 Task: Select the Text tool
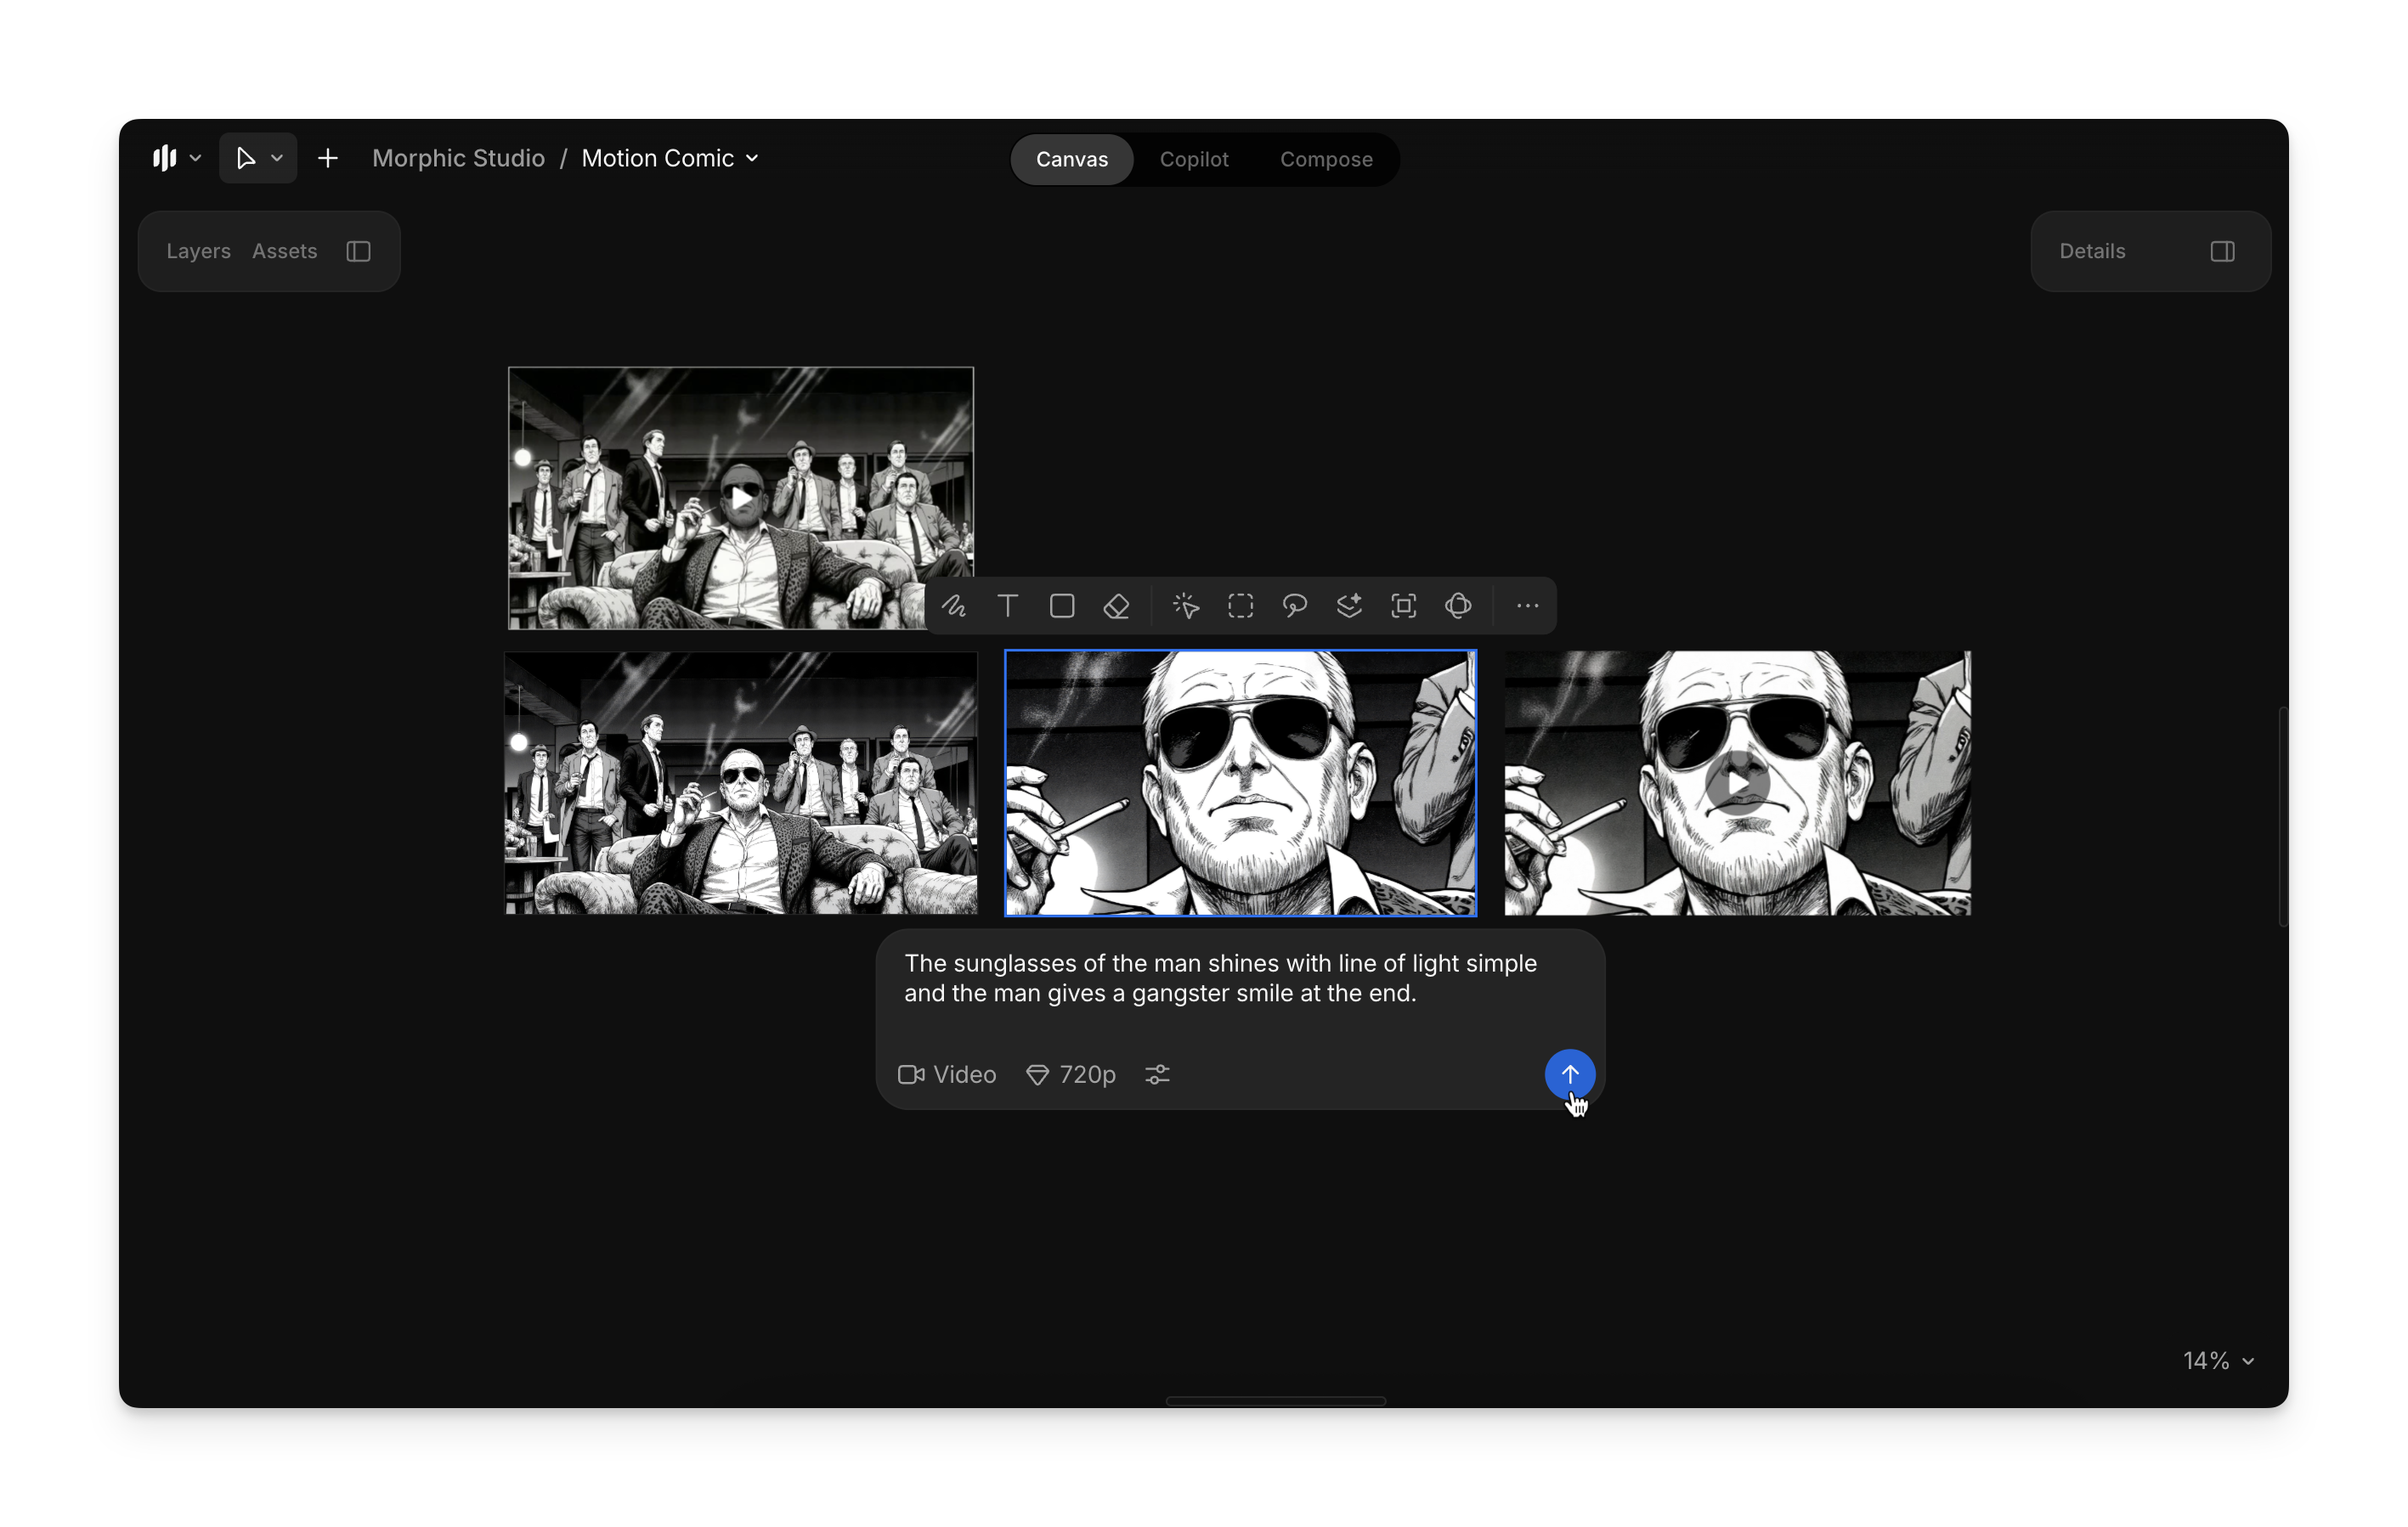point(1007,606)
